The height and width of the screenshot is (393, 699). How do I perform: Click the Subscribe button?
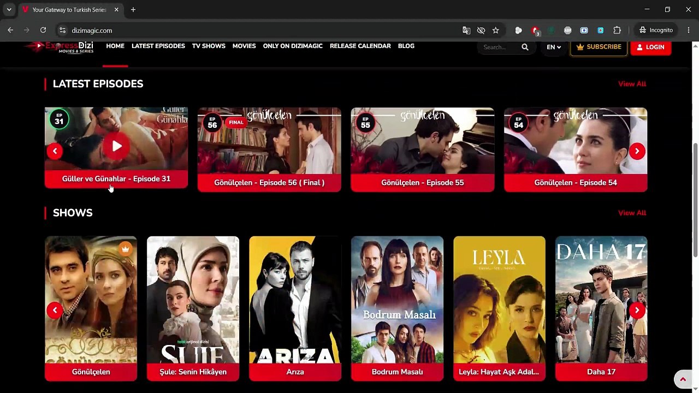tap(599, 47)
